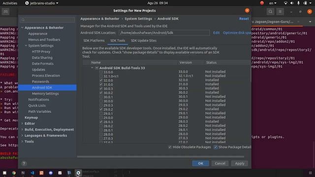
Task: Click the microphone indicator in top bar
Action: coord(298,3)
